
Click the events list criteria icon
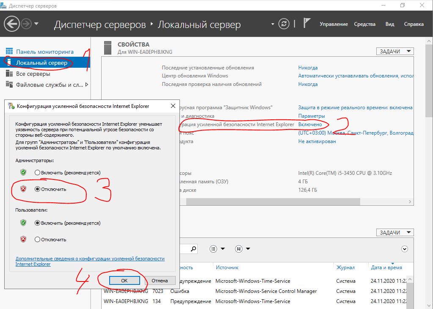214,249
